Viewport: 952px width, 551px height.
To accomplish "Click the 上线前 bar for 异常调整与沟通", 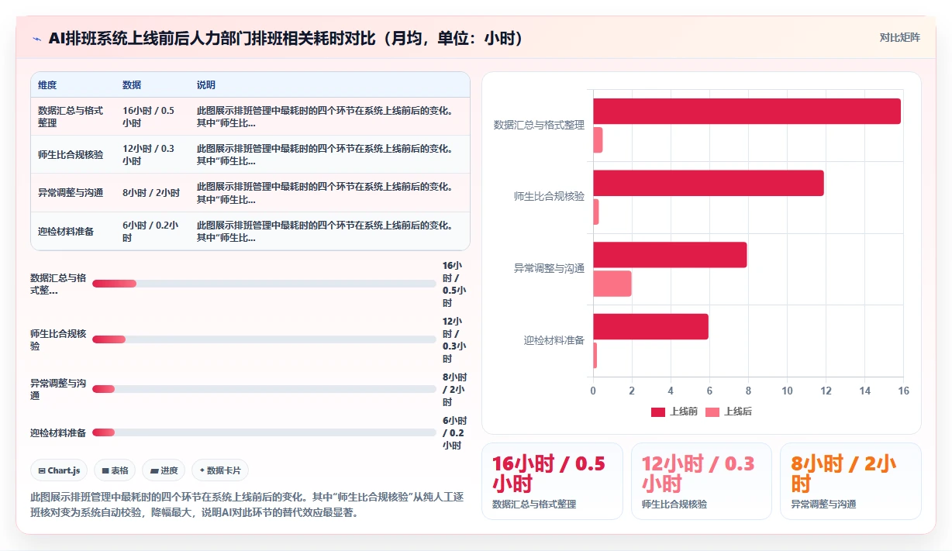I will tap(671, 255).
